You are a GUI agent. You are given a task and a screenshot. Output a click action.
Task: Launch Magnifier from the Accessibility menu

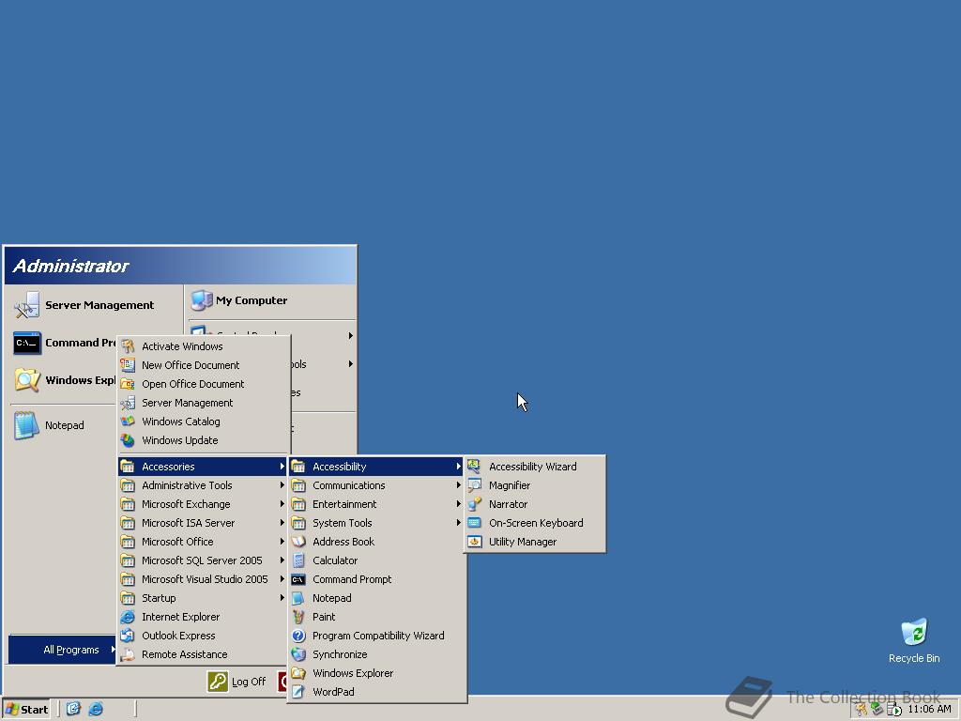pos(534,485)
